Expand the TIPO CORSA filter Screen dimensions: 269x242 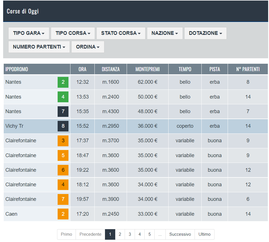point(73,33)
